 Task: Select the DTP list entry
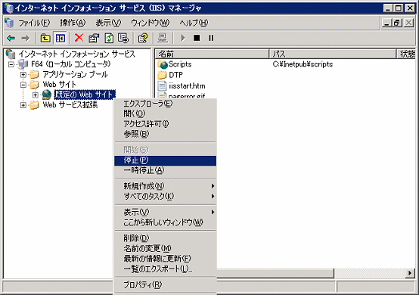tap(175, 75)
